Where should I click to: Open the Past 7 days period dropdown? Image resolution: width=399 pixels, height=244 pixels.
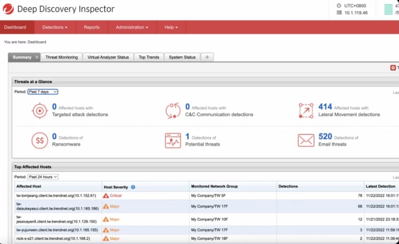tap(42, 91)
